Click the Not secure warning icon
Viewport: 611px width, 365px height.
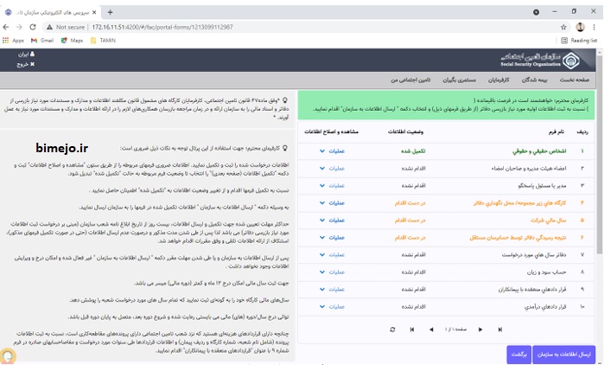pyautogui.click(x=49, y=27)
